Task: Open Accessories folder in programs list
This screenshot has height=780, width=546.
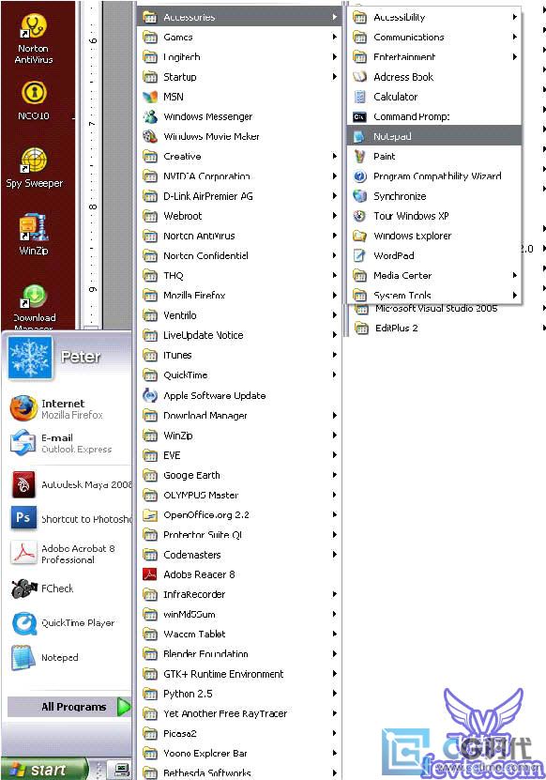Action: [239, 17]
